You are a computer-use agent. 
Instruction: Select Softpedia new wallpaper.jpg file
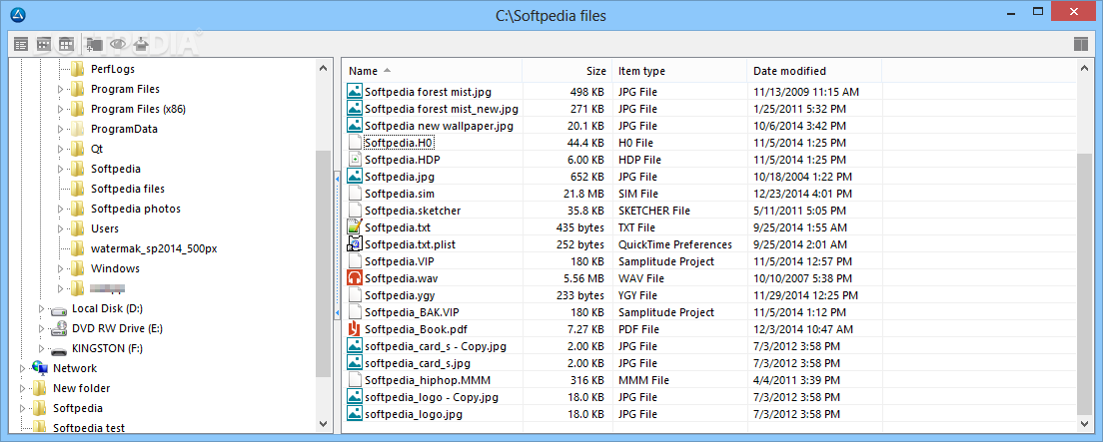coord(439,126)
